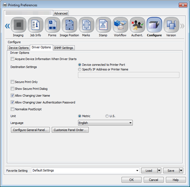
Task: Expand the Language dropdown showing English
Action: [105, 123]
